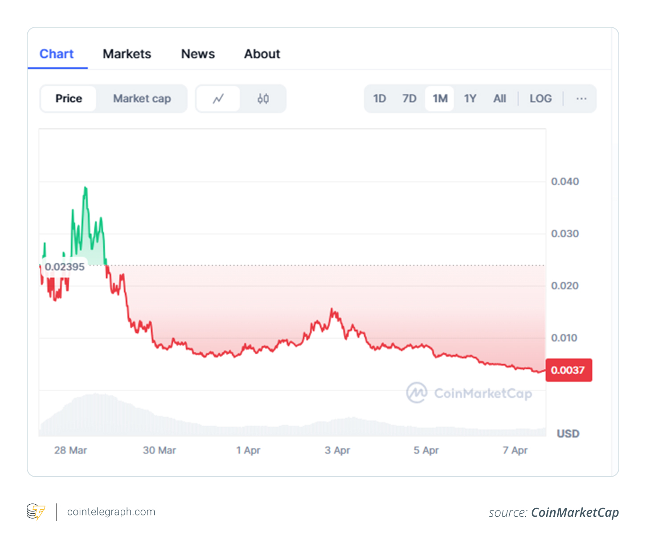Select the 1M time range

click(x=440, y=99)
